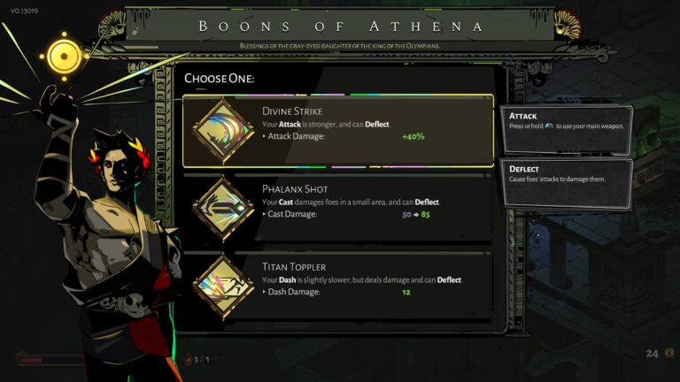Click the coin currency icon next to 24
680x382 pixels.
tap(669, 354)
